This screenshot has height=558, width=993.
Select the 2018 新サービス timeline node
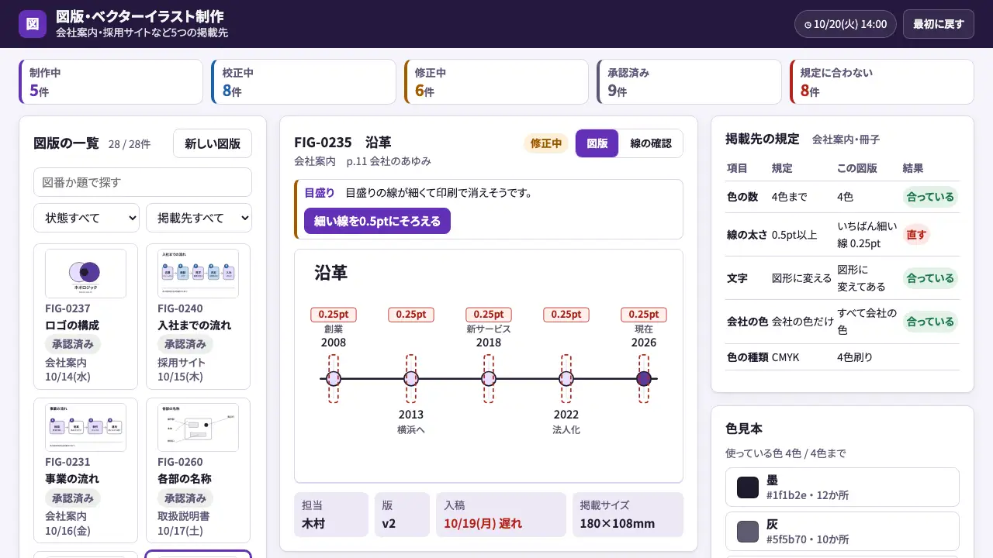[489, 379]
